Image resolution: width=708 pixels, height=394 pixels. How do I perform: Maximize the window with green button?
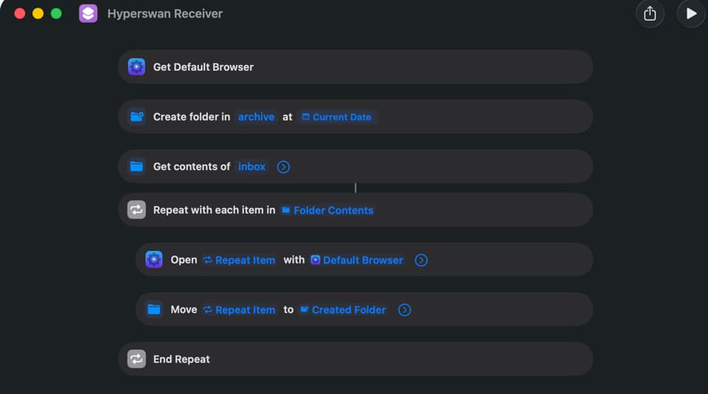point(56,13)
